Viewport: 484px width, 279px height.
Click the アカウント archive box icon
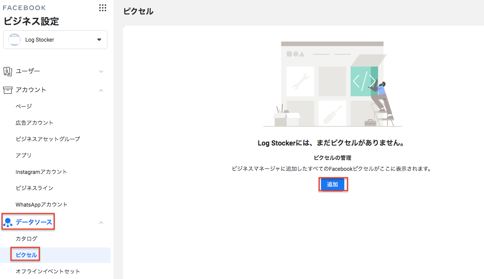pyautogui.click(x=8, y=90)
